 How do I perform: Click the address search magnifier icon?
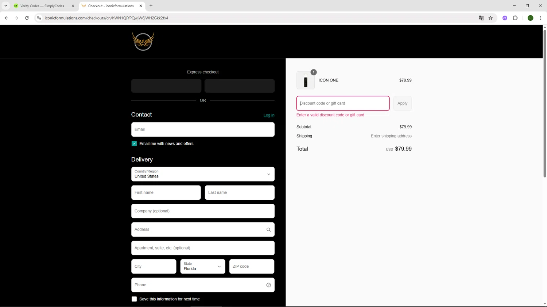point(268,230)
